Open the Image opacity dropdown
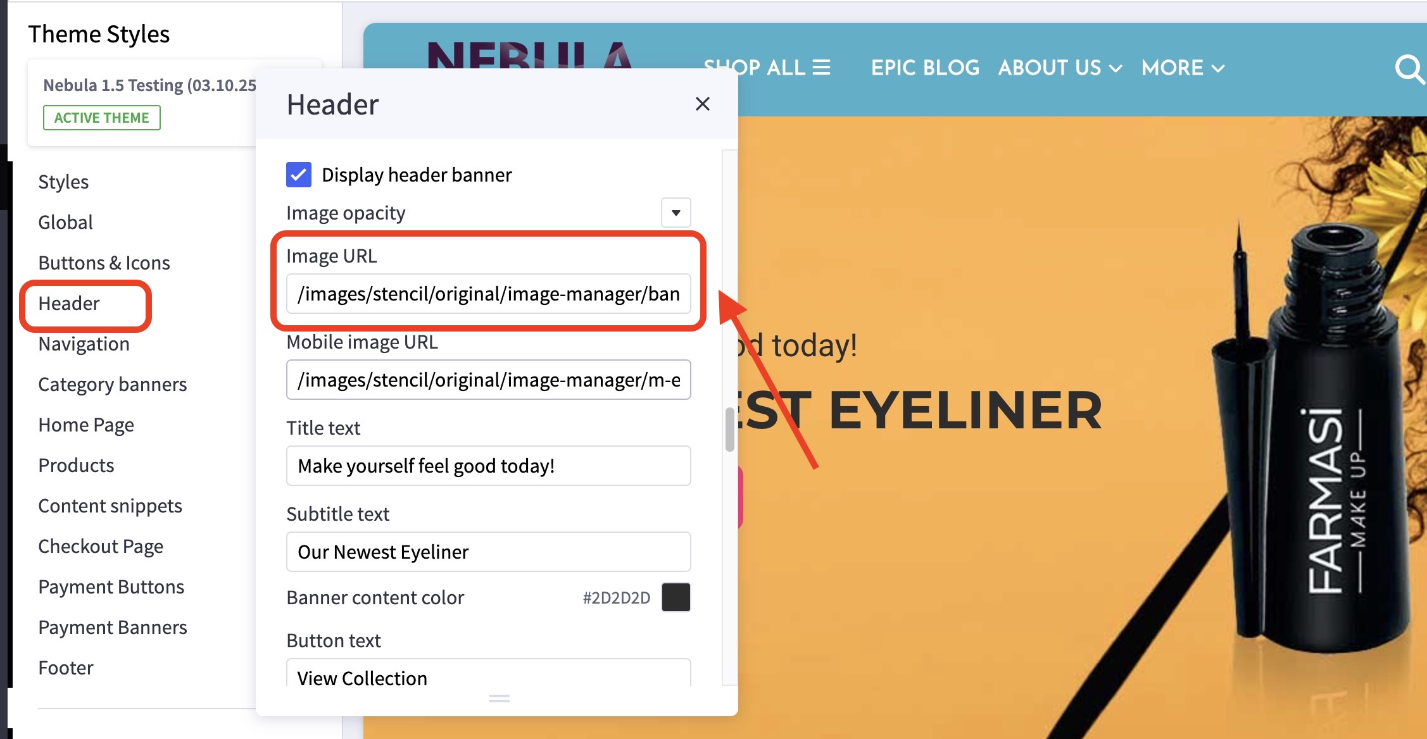This screenshot has width=1427, height=739. click(676, 213)
